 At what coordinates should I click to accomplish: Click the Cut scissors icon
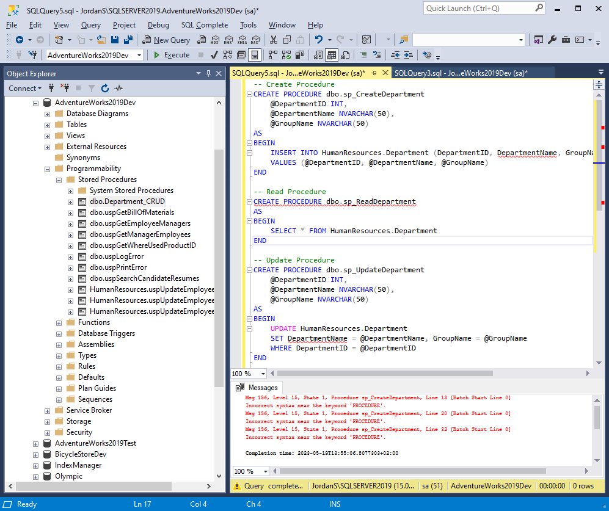[x=274, y=40]
